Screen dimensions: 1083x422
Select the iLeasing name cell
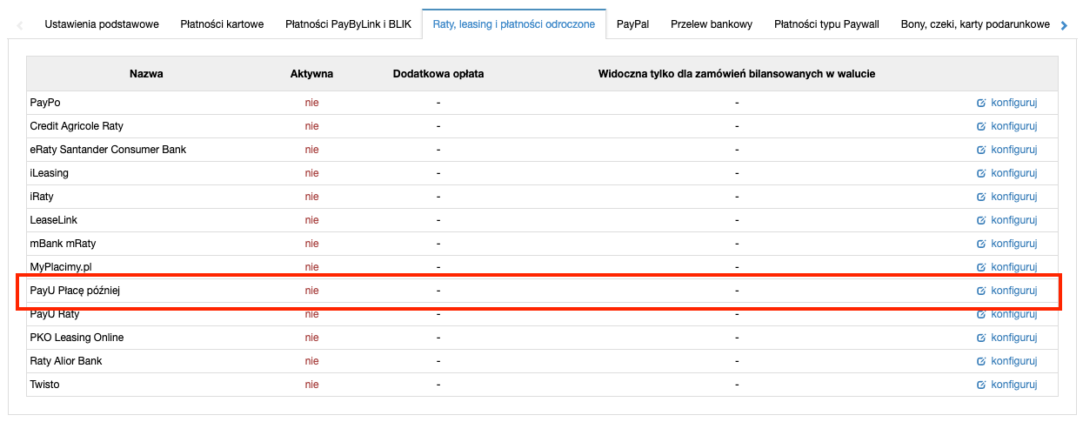49,173
